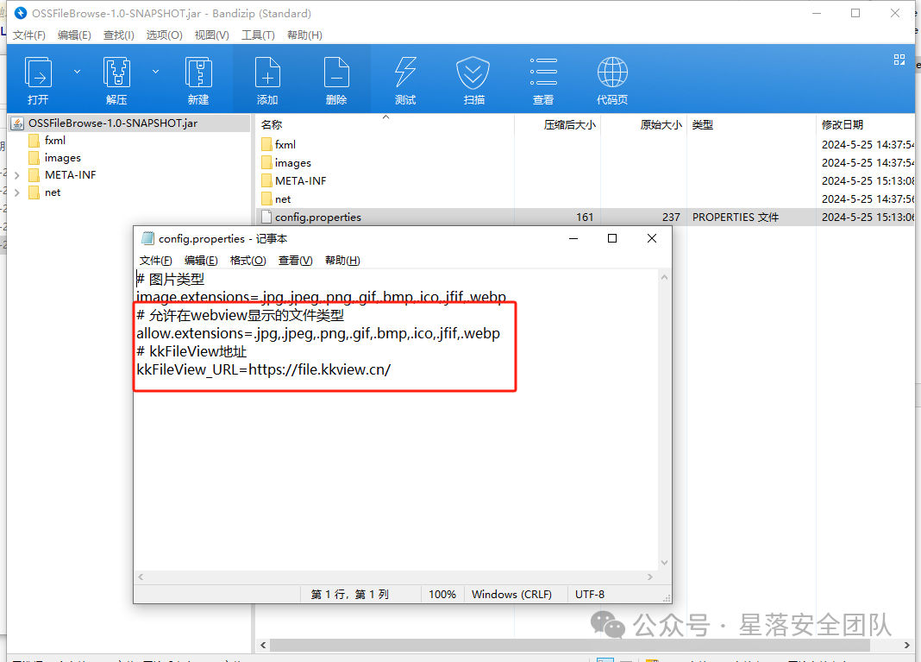Place cursor in kkFileView_URL line
This screenshot has width=921, height=662.
(x=264, y=369)
